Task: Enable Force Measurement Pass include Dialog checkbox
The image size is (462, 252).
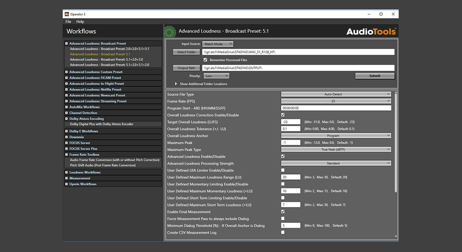Action: 283,219
